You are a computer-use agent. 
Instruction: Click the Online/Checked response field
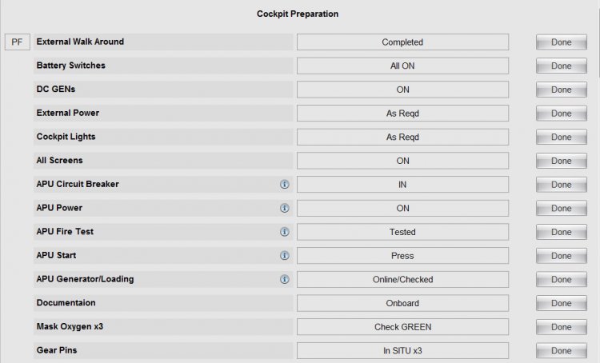pyautogui.click(x=402, y=279)
